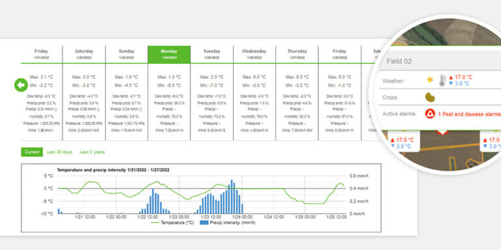This screenshot has width=501, height=250.
Task: Open the Wednesday forecast column
Action: [x=254, y=54]
